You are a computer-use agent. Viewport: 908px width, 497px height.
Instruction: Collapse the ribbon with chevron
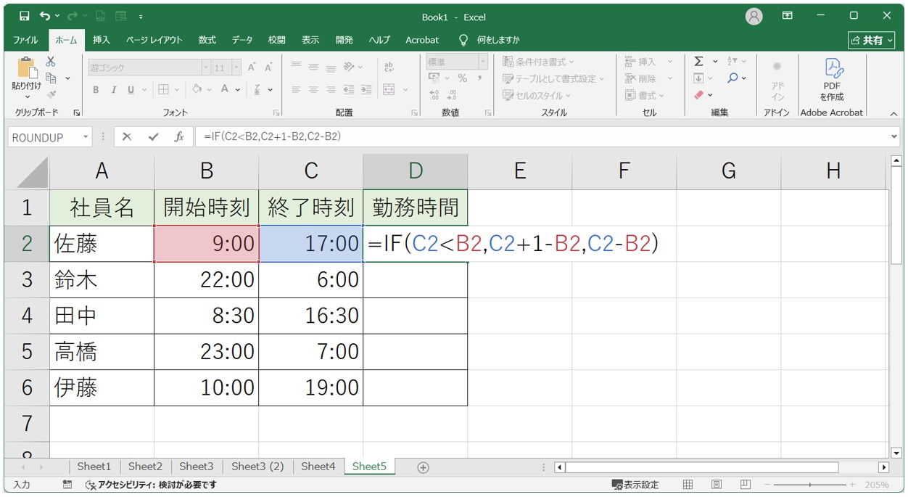point(893,113)
